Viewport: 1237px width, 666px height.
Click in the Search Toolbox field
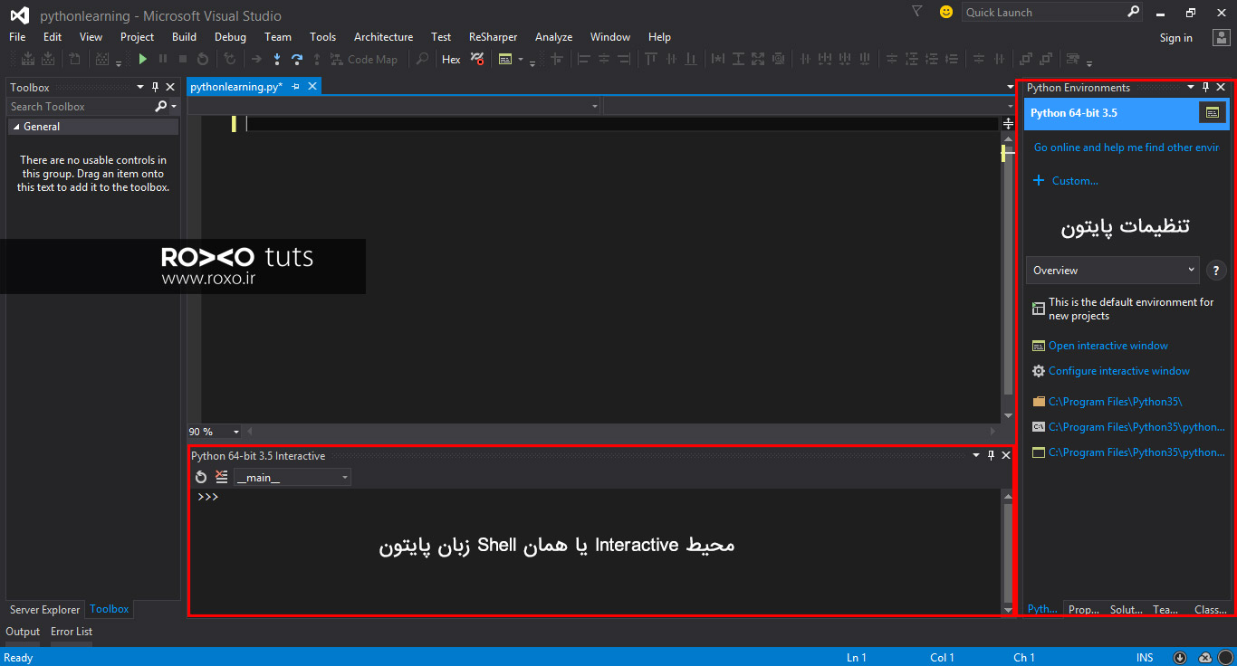click(80, 106)
